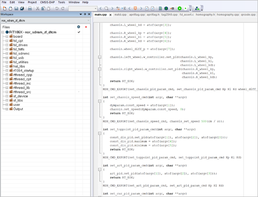The width and height of the screenshot is (258, 197).
Task: Open the File menu
Action: pyautogui.click(x=4, y=2)
